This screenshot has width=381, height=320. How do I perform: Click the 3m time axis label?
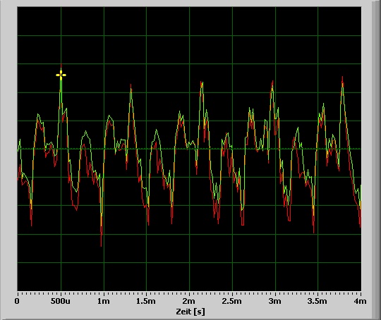pyautogui.click(x=275, y=301)
